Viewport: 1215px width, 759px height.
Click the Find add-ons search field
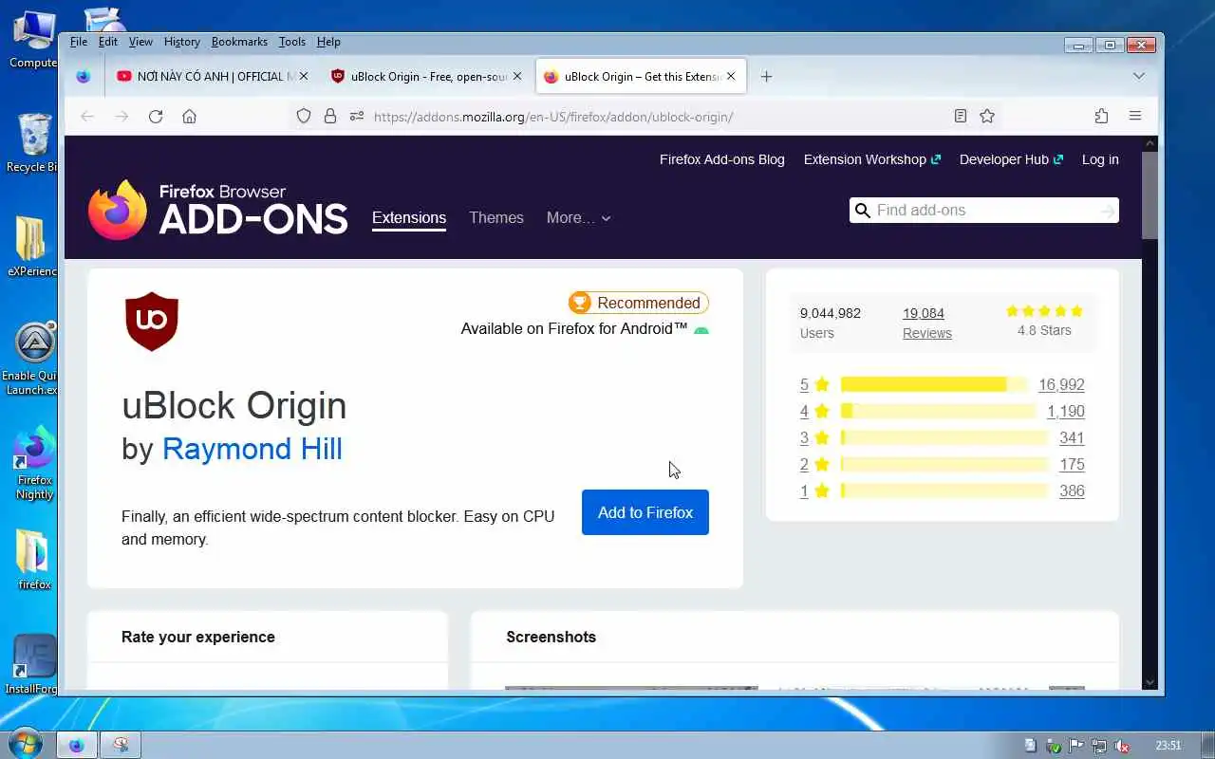point(983,211)
